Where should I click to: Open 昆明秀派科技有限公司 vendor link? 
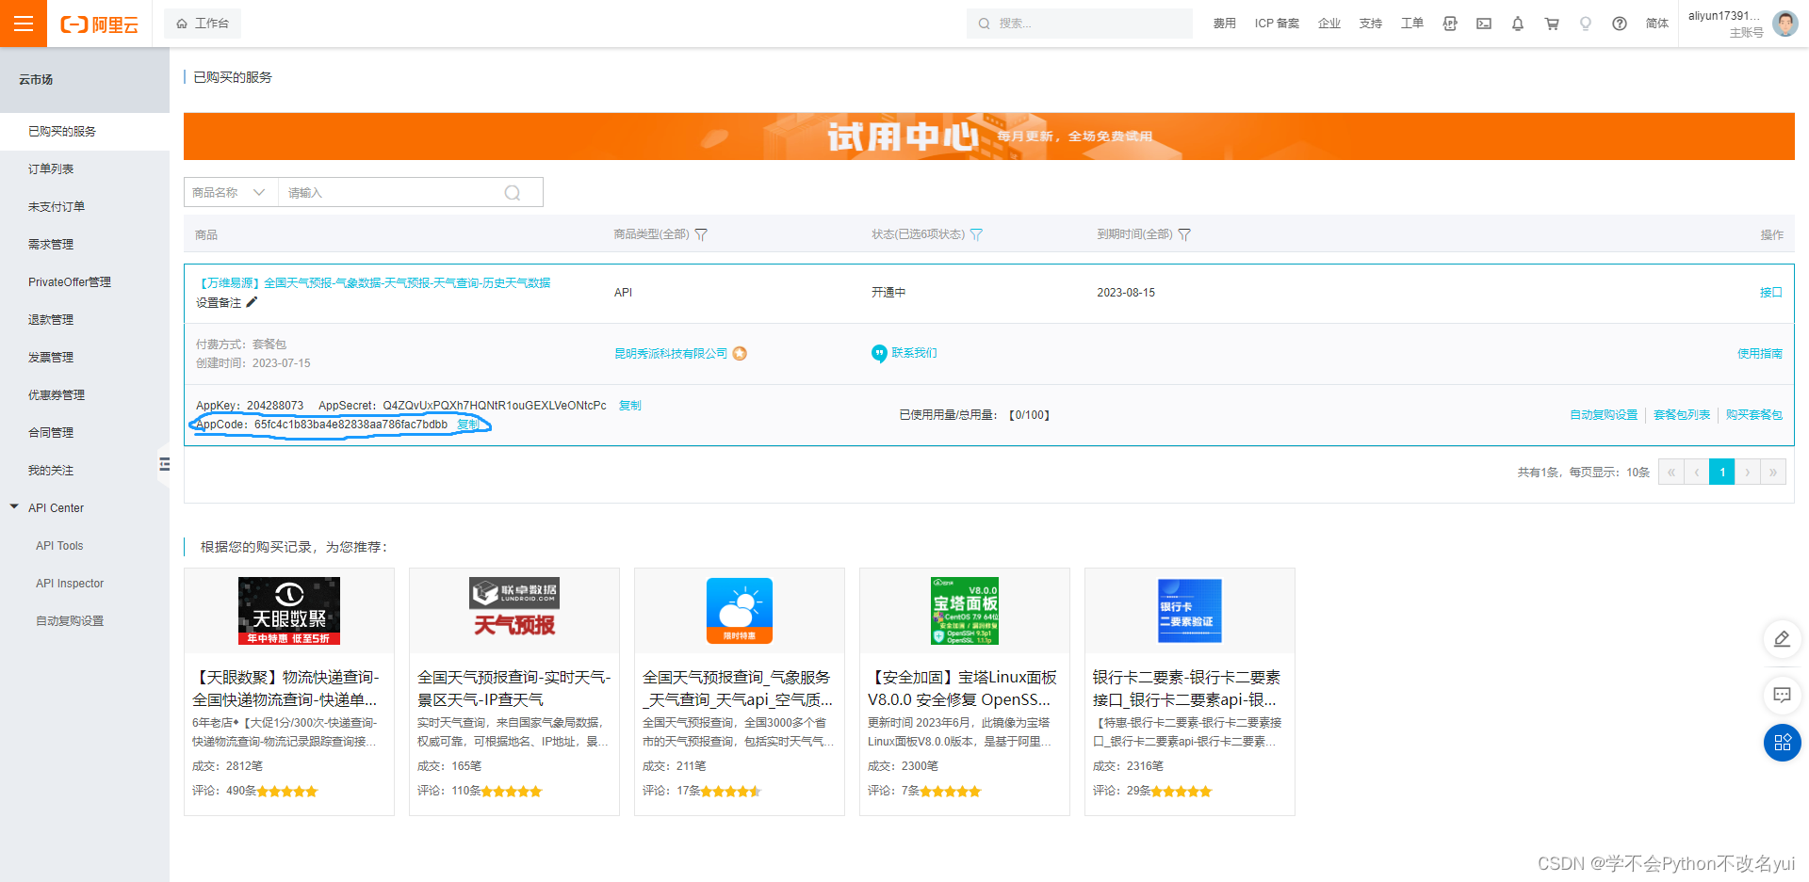point(671,354)
